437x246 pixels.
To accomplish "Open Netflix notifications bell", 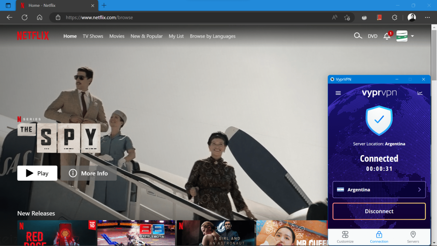I will pos(387,36).
